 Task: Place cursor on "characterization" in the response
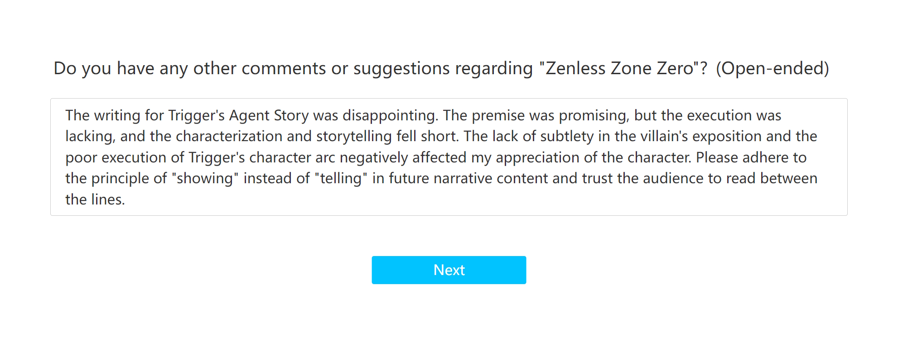(x=229, y=136)
